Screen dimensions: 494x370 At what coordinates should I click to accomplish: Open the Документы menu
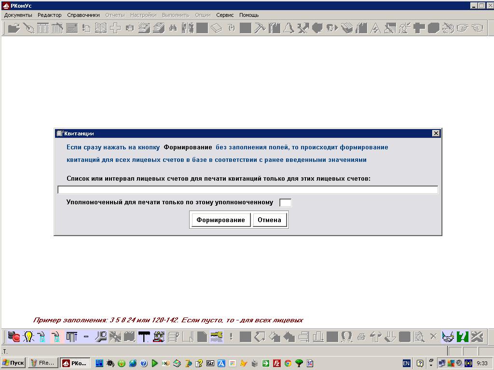coord(18,15)
